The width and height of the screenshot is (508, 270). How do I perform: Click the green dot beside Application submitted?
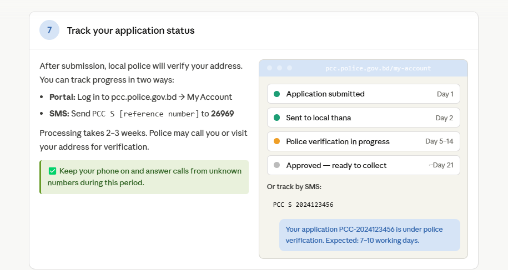tap(276, 94)
